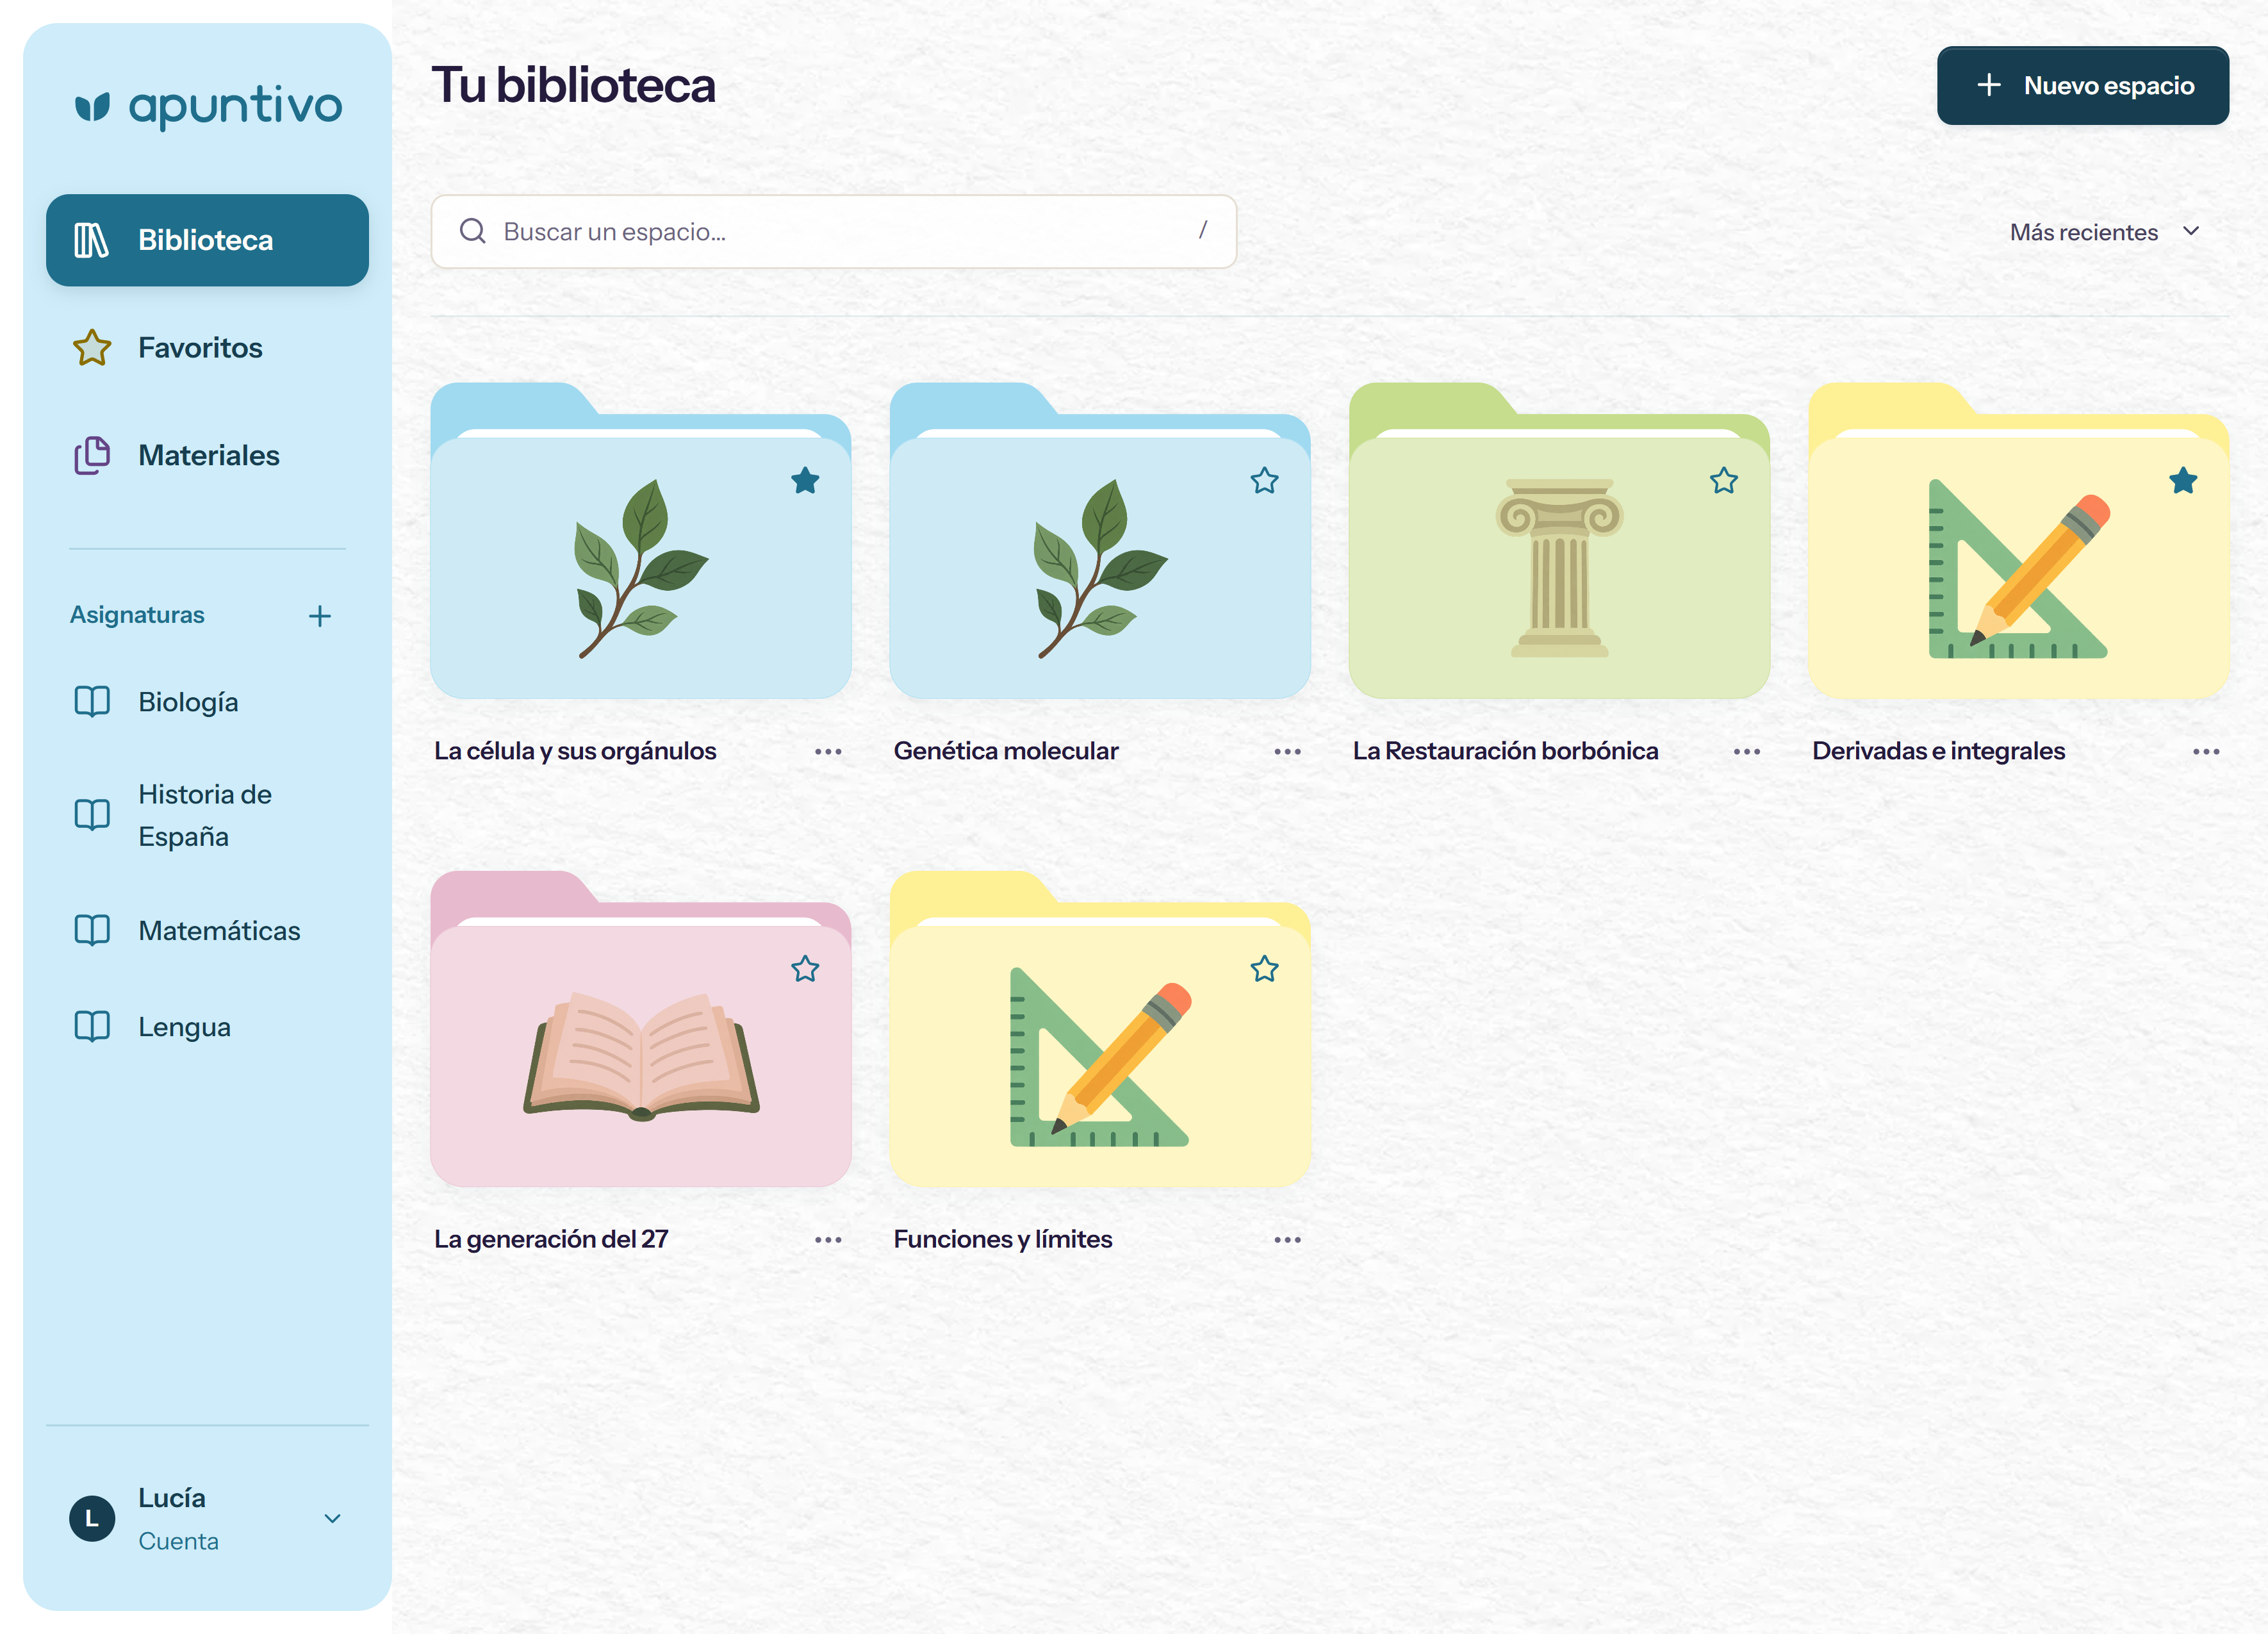Select the Lengua subject

(207, 1027)
